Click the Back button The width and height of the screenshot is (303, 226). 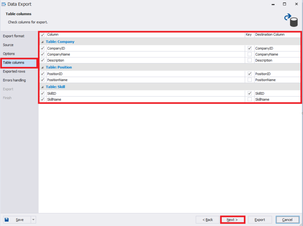[208, 220]
